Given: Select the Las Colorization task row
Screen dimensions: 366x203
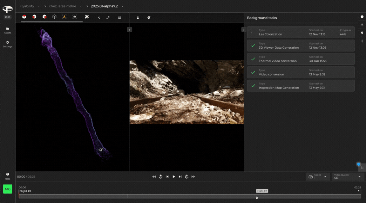Looking at the screenshot, I should [x=301, y=32].
